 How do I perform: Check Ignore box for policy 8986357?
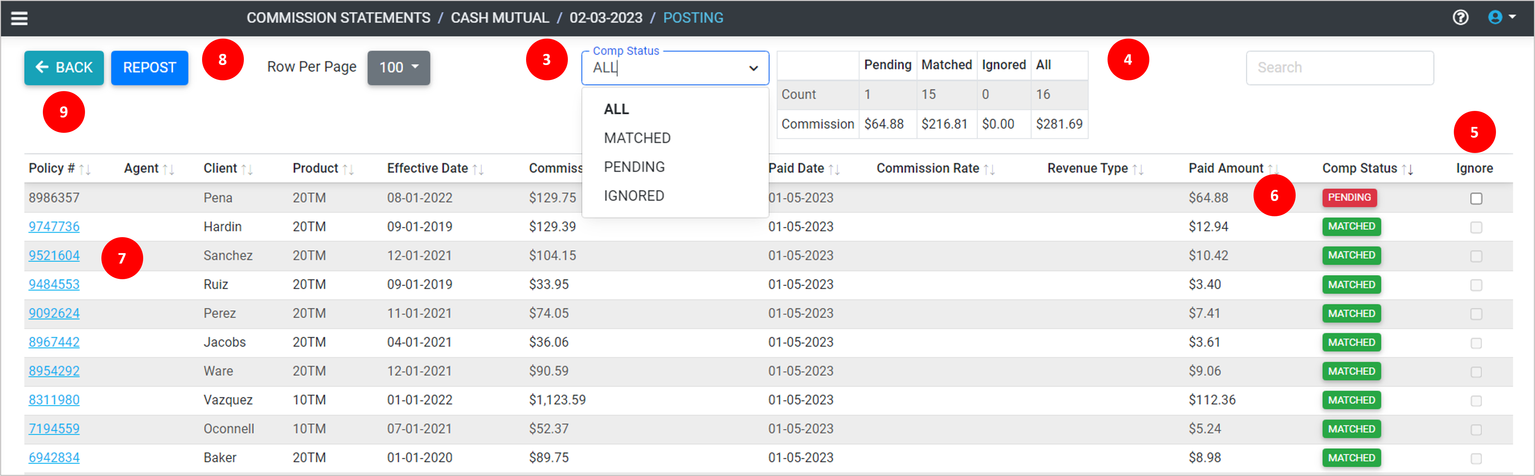(1476, 199)
